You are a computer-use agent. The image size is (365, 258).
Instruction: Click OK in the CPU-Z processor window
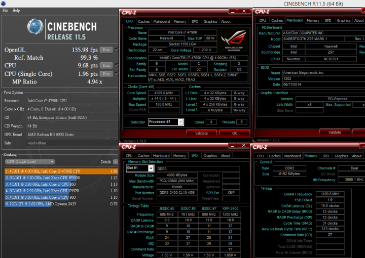pos(234,133)
